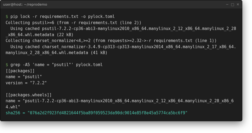
Task: Click the whl.metadata (22 kB) line
Action: tap(39, 35)
